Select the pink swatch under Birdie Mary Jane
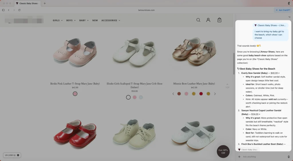This screenshot has height=161, width=293. point(75,94)
